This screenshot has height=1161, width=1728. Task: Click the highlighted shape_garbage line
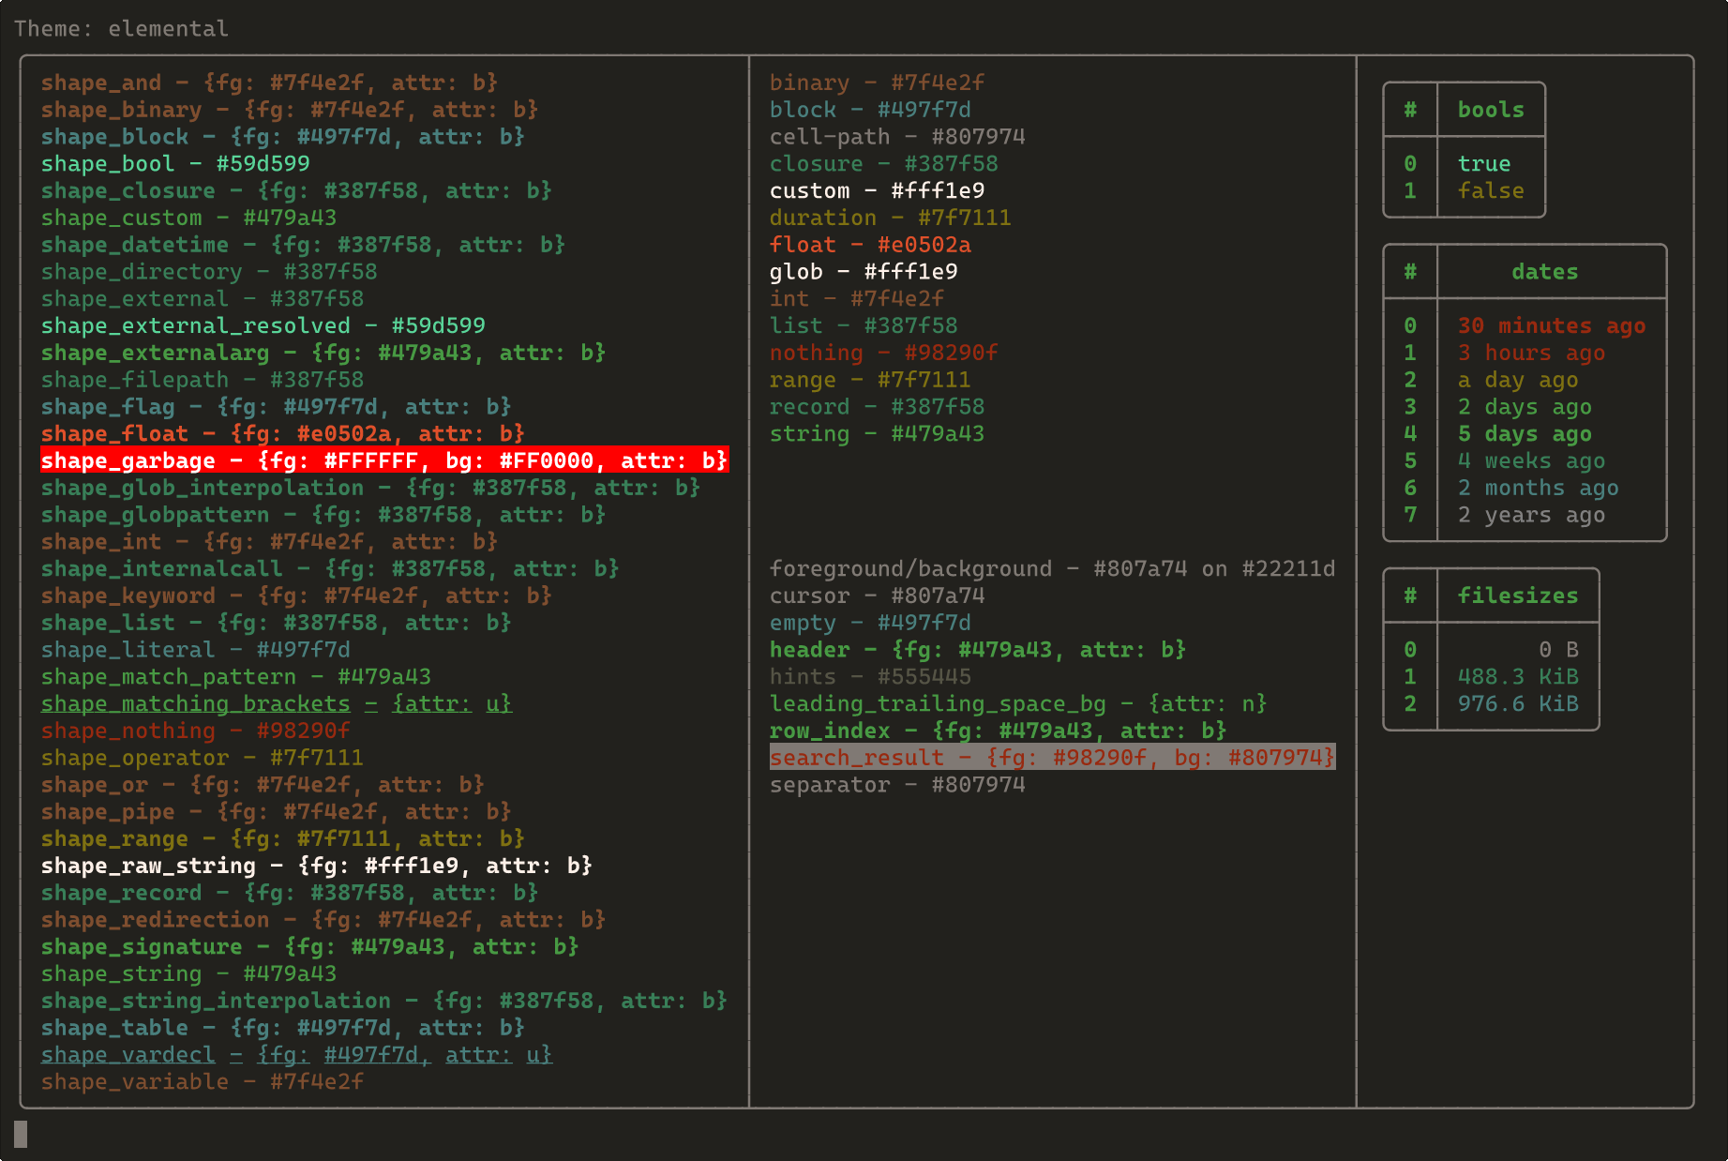coord(384,461)
